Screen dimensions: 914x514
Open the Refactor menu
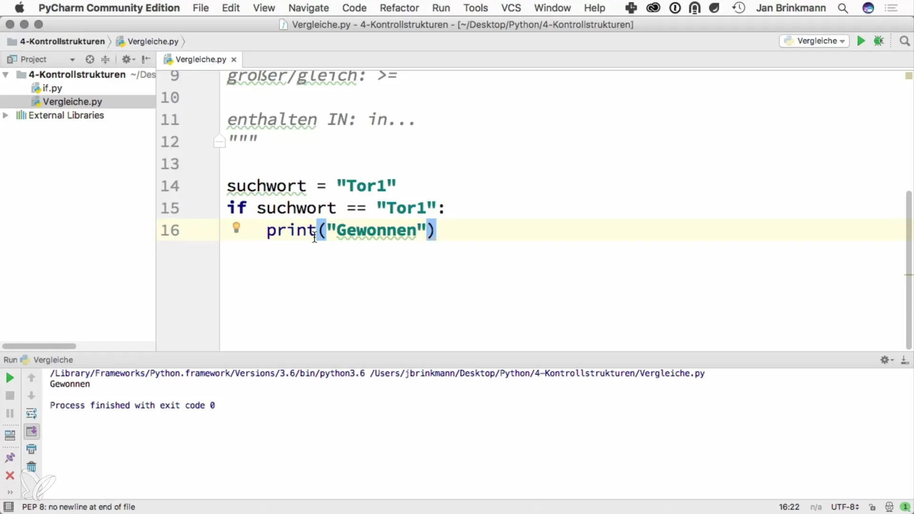click(x=399, y=8)
